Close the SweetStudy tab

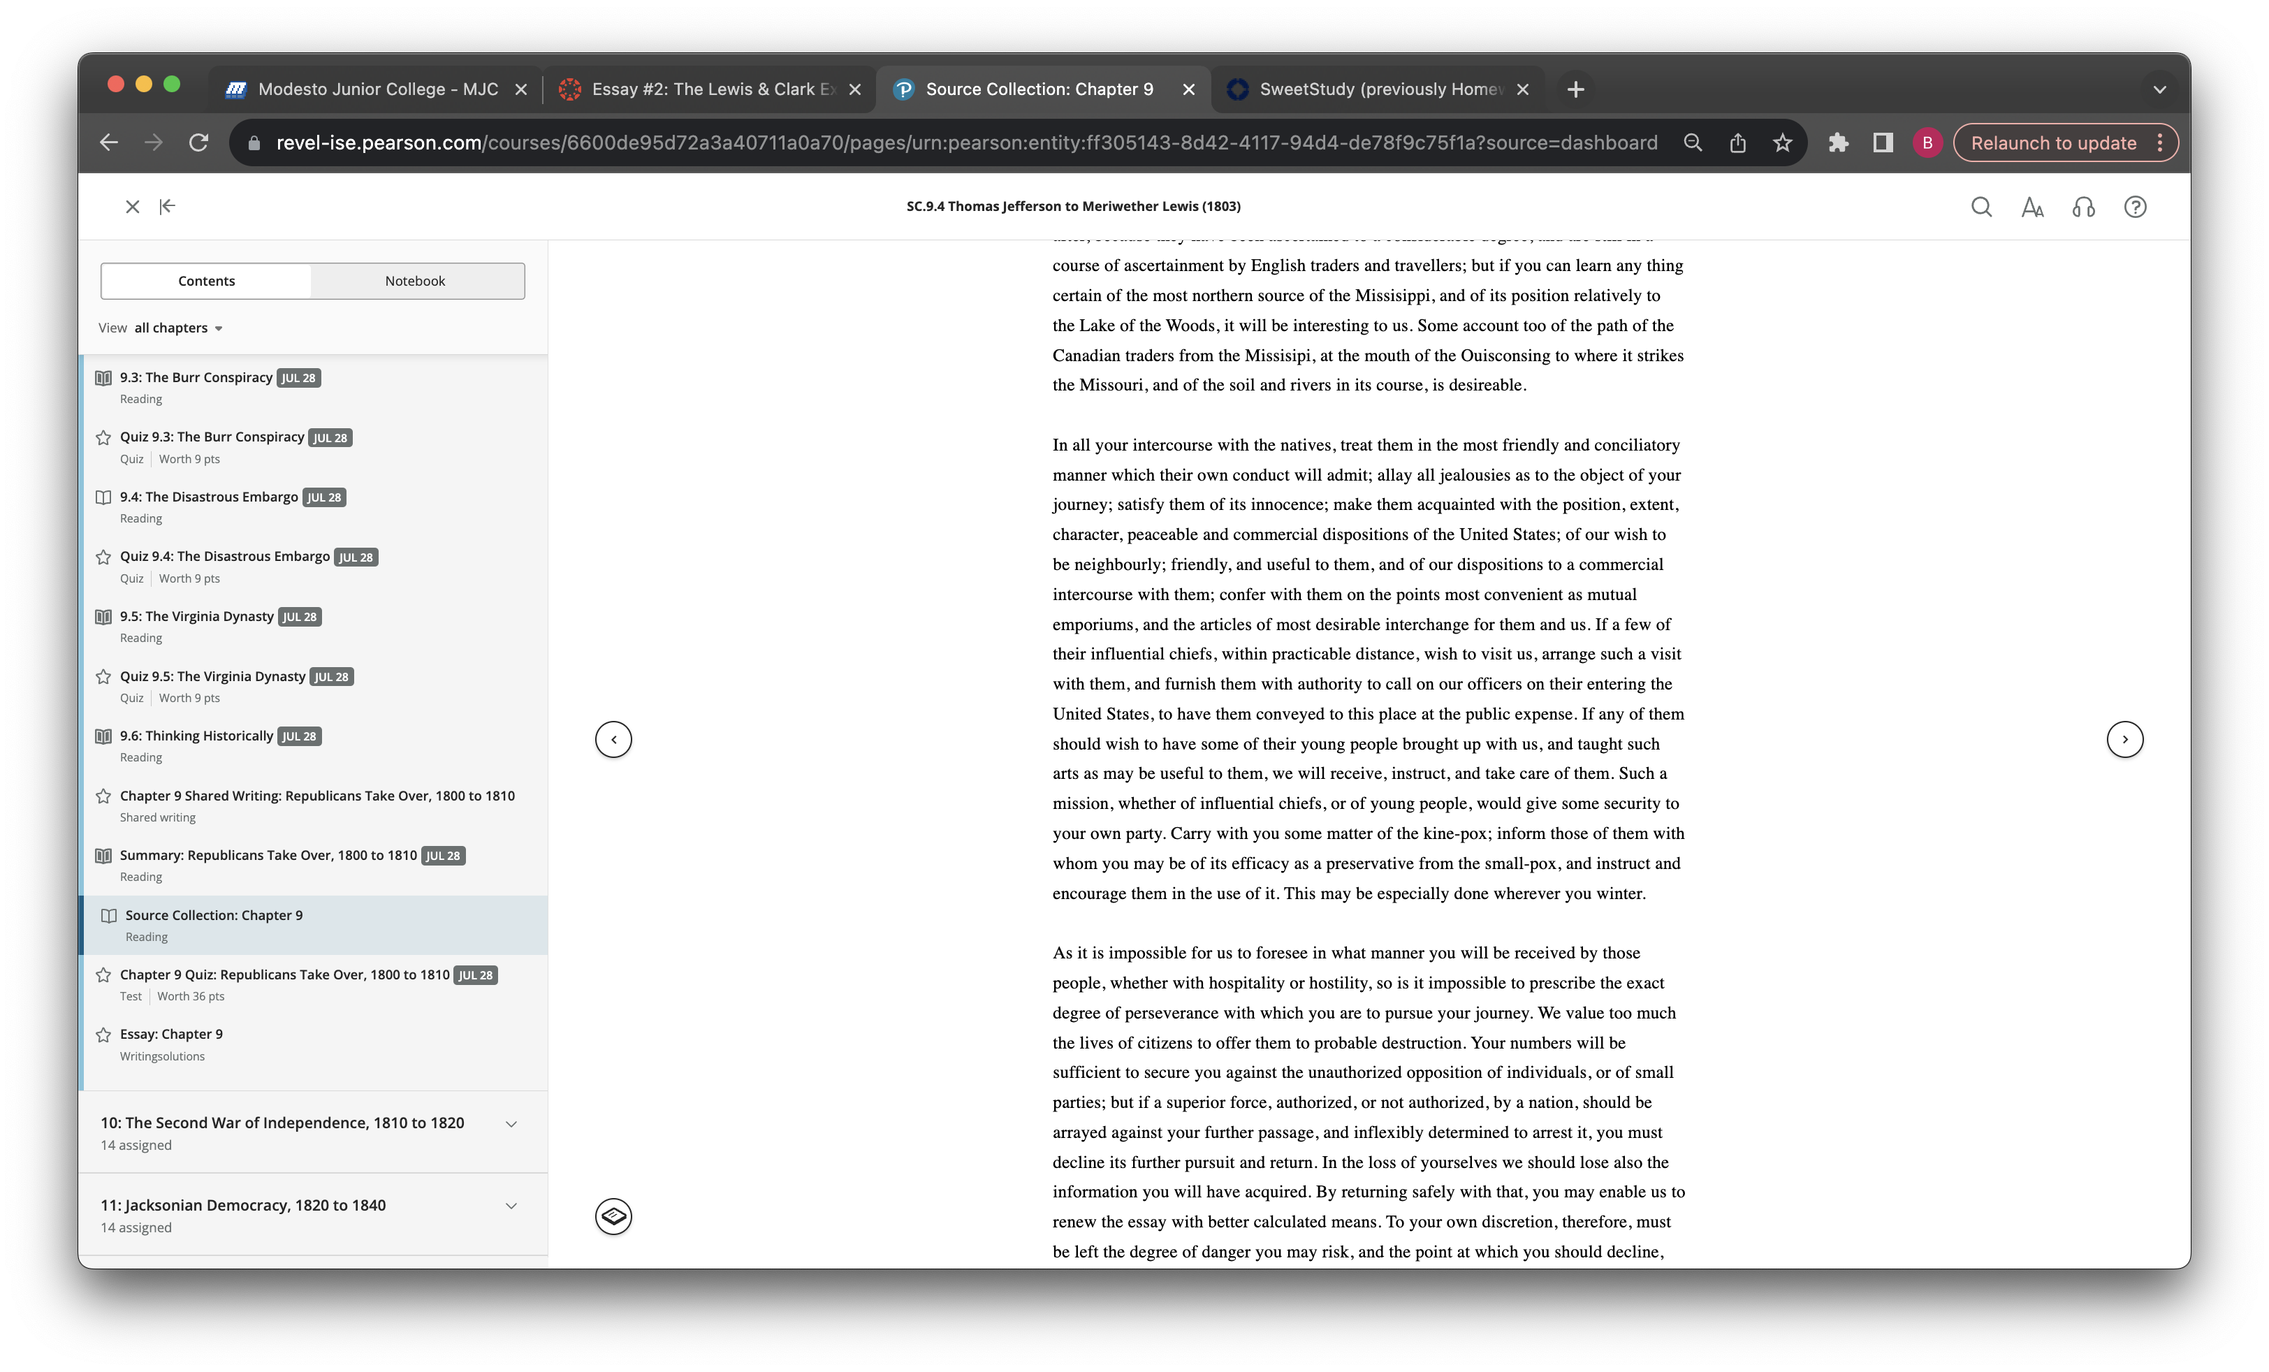tap(1523, 89)
